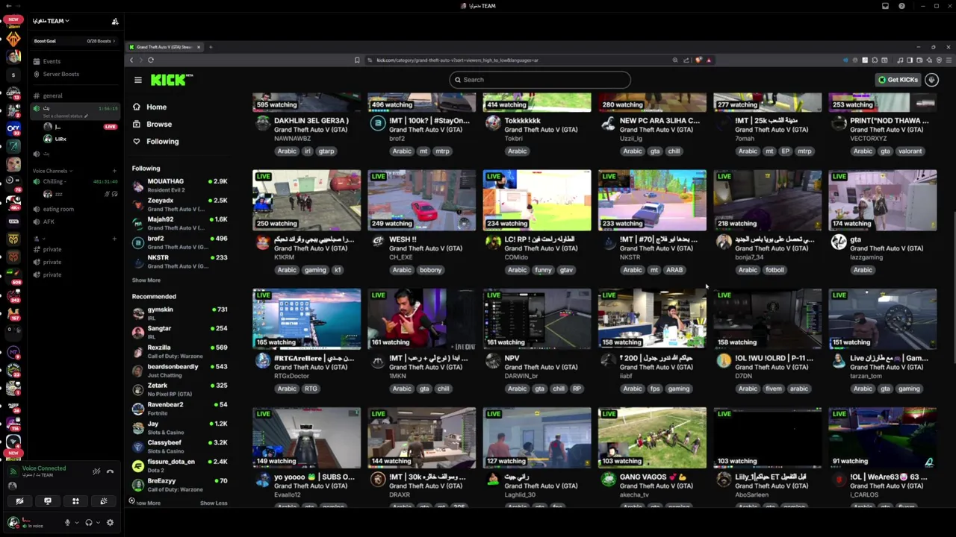
Task: Open Discord soundboard button
Action: tap(103, 501)
